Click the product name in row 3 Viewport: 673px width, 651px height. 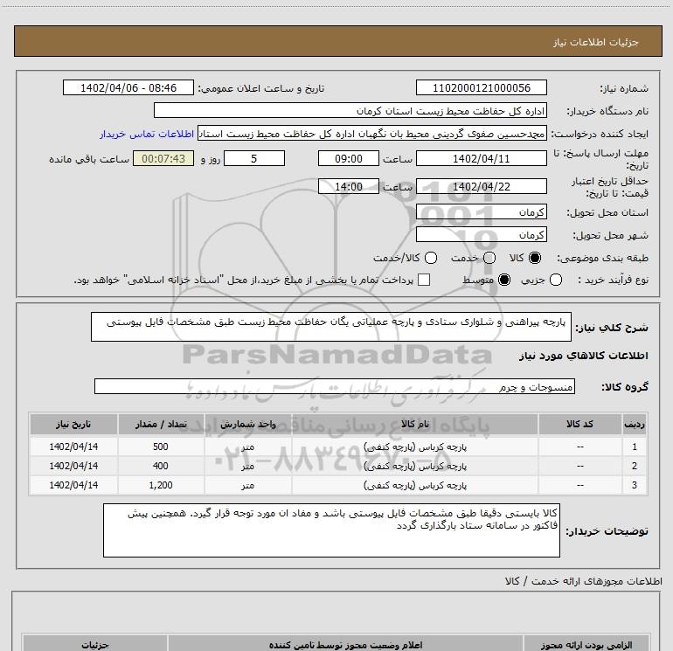tap(414, 485)
